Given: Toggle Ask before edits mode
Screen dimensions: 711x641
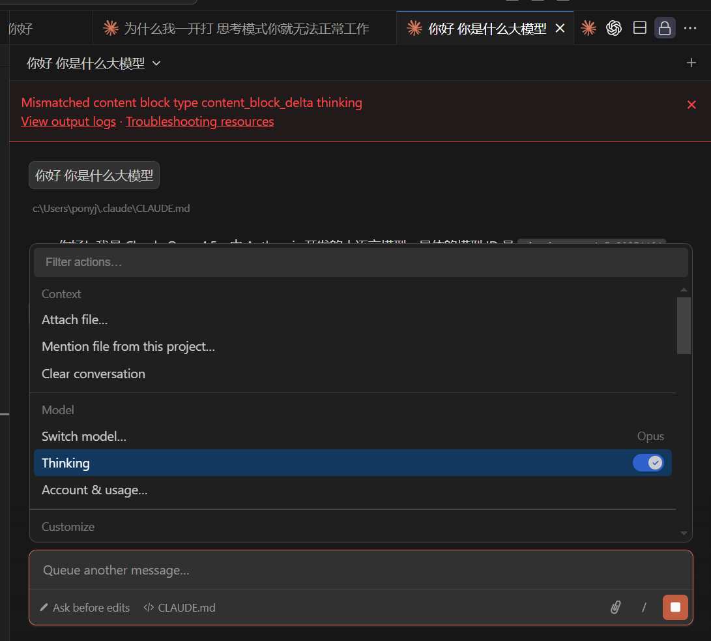Looking at the screenshot, I should coord(85,608).
